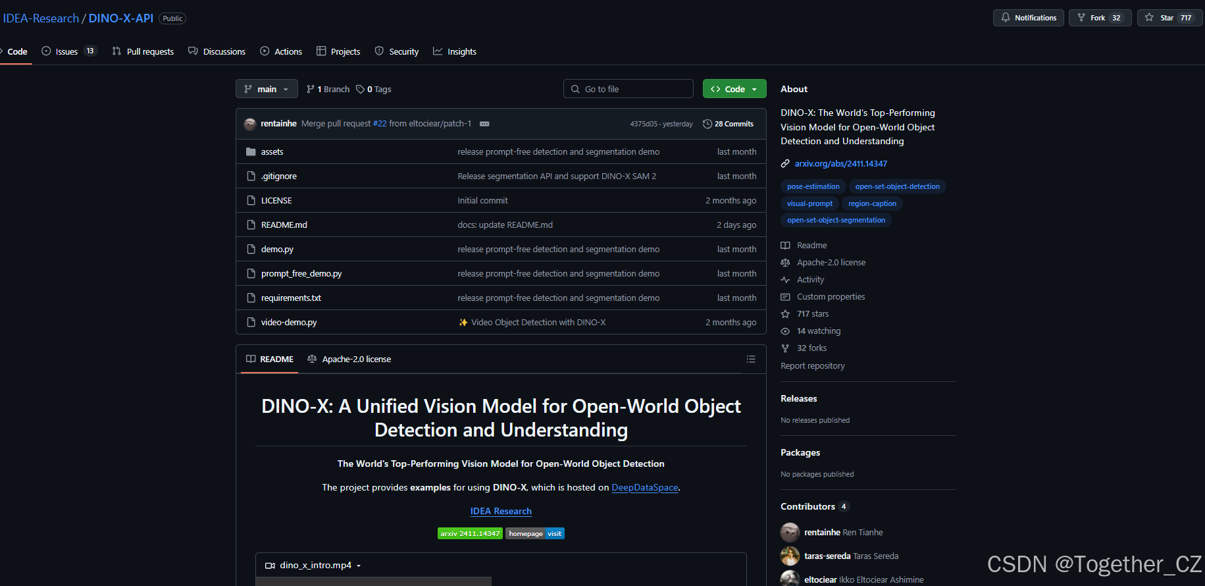Viewport: 1205px width, 586px height.
Task: Open the 28 Commits history
Action: pyautogui.click(x=728, y=124)
